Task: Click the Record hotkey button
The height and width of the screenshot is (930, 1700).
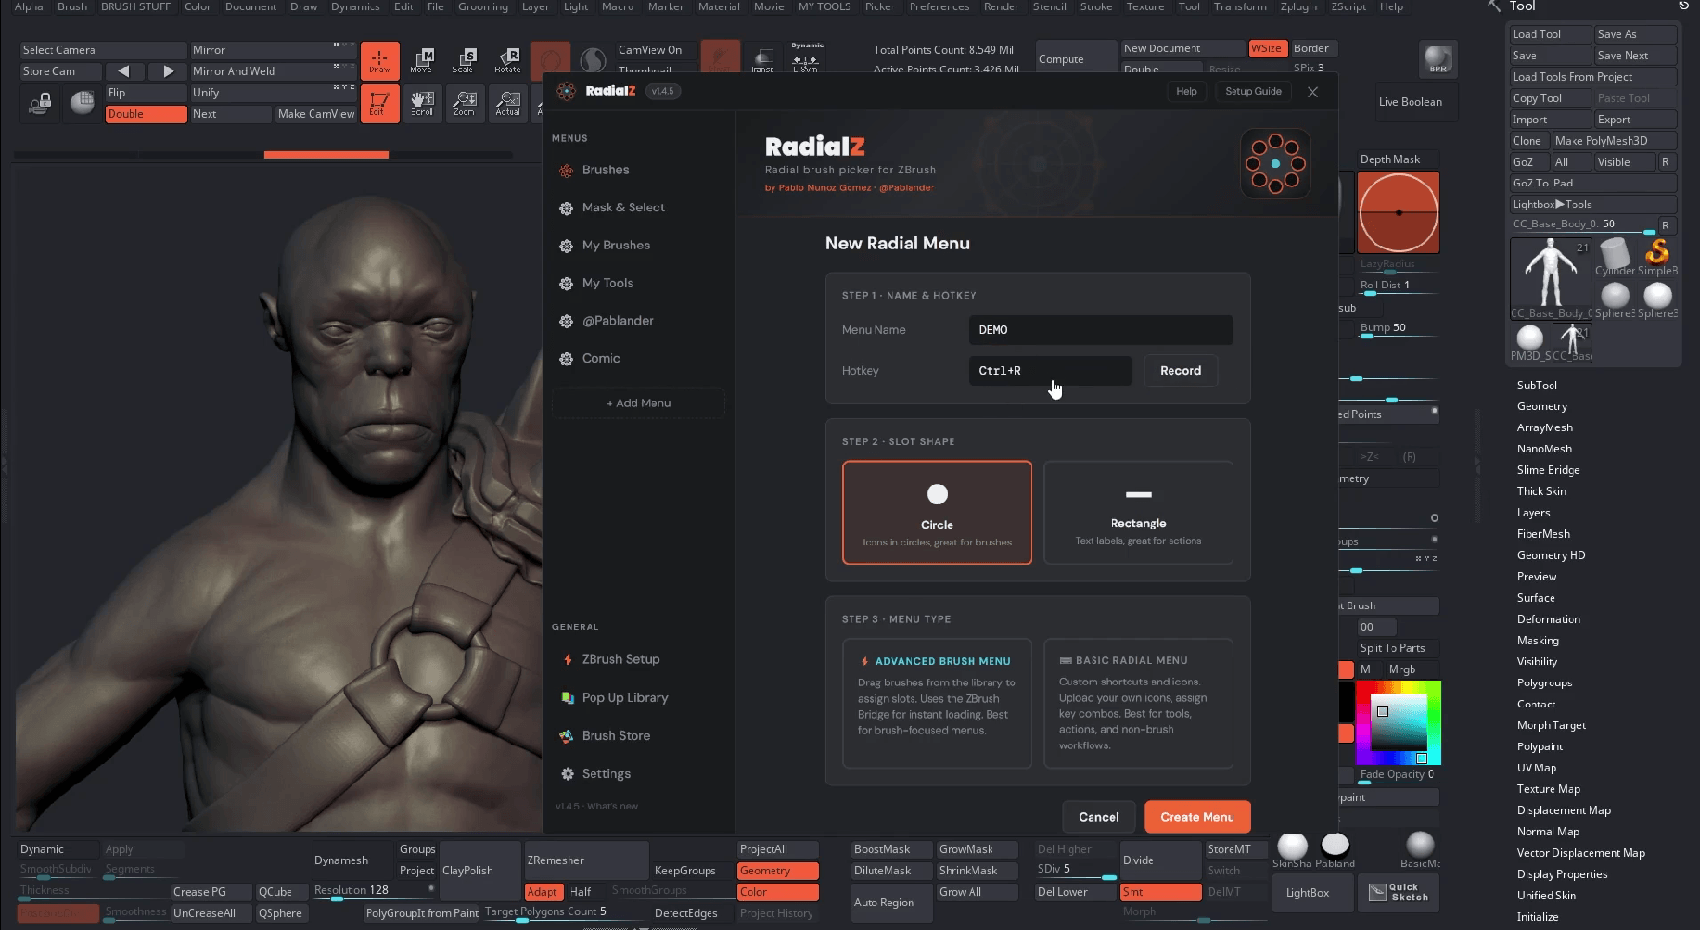Action: (x=1181, y=371)
